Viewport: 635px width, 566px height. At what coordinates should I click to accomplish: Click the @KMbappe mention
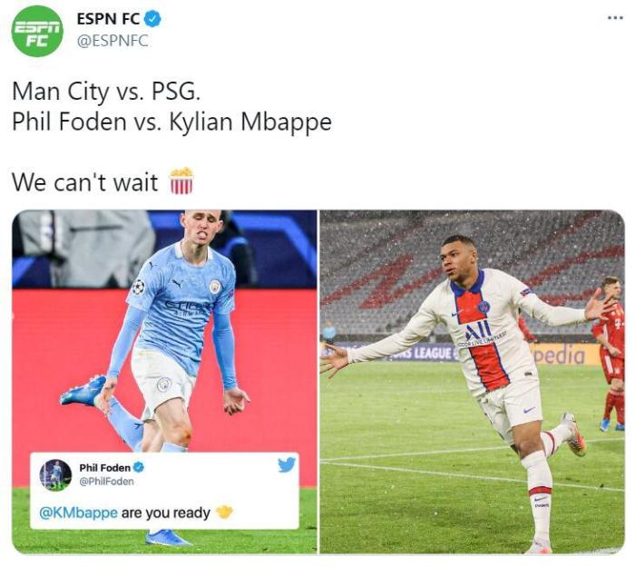[x=79, y=513]
